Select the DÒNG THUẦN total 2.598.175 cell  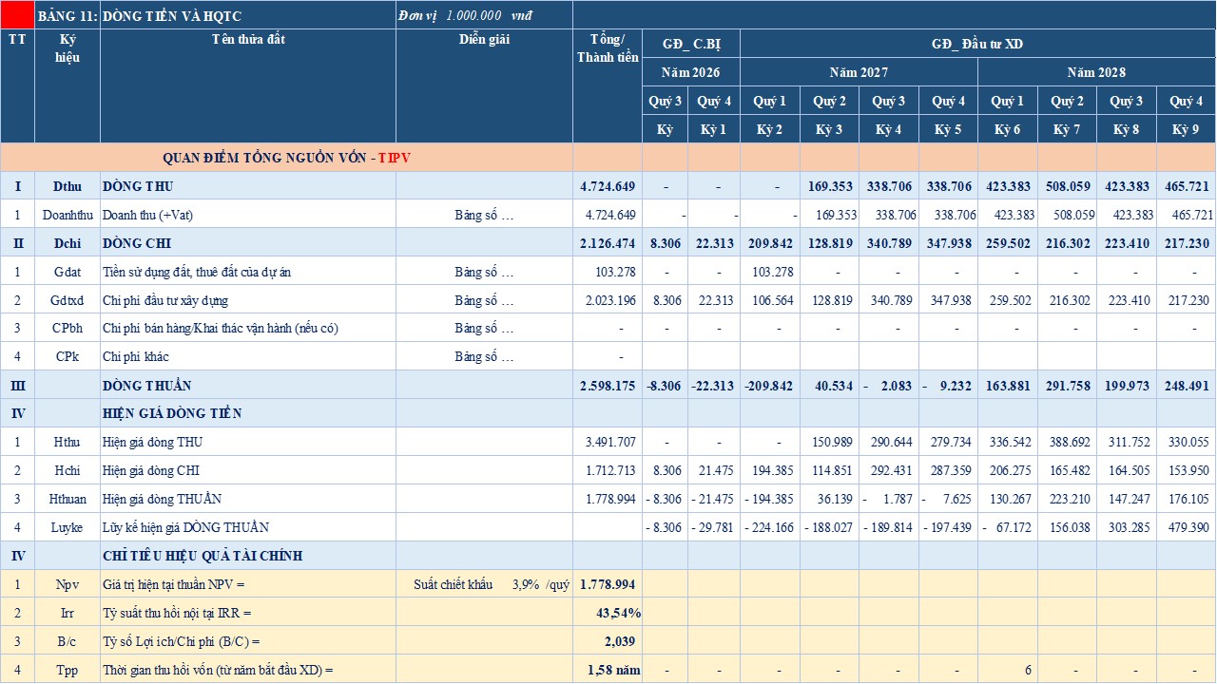pos(607,386)
